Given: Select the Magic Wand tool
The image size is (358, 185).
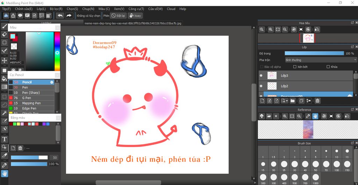Looking at the screenshot, I should [4, 113].
